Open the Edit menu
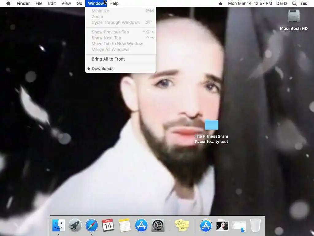Viewport: 314px width, 236px height. coord(52,3)
